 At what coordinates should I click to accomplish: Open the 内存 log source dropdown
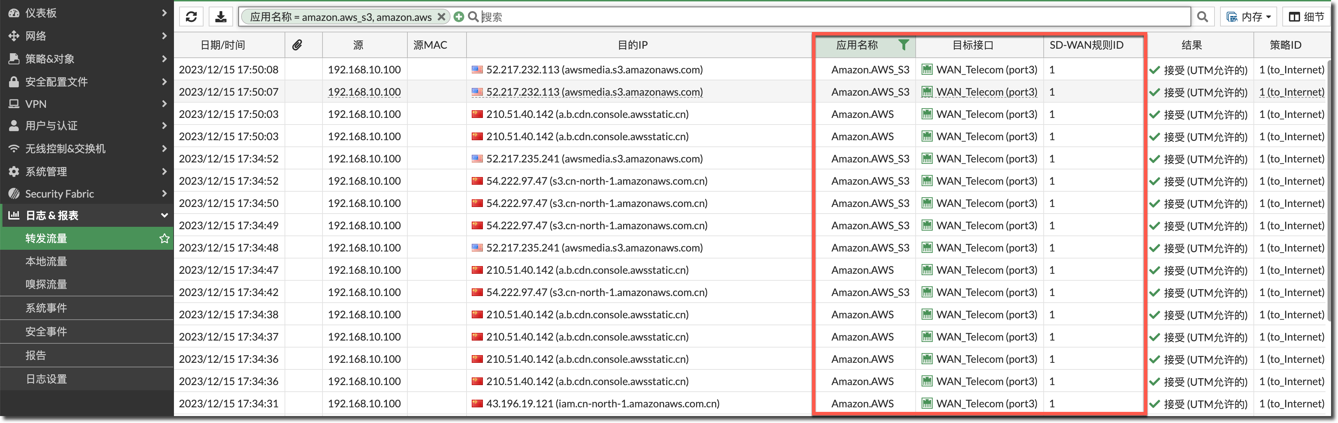[1249, 17]
